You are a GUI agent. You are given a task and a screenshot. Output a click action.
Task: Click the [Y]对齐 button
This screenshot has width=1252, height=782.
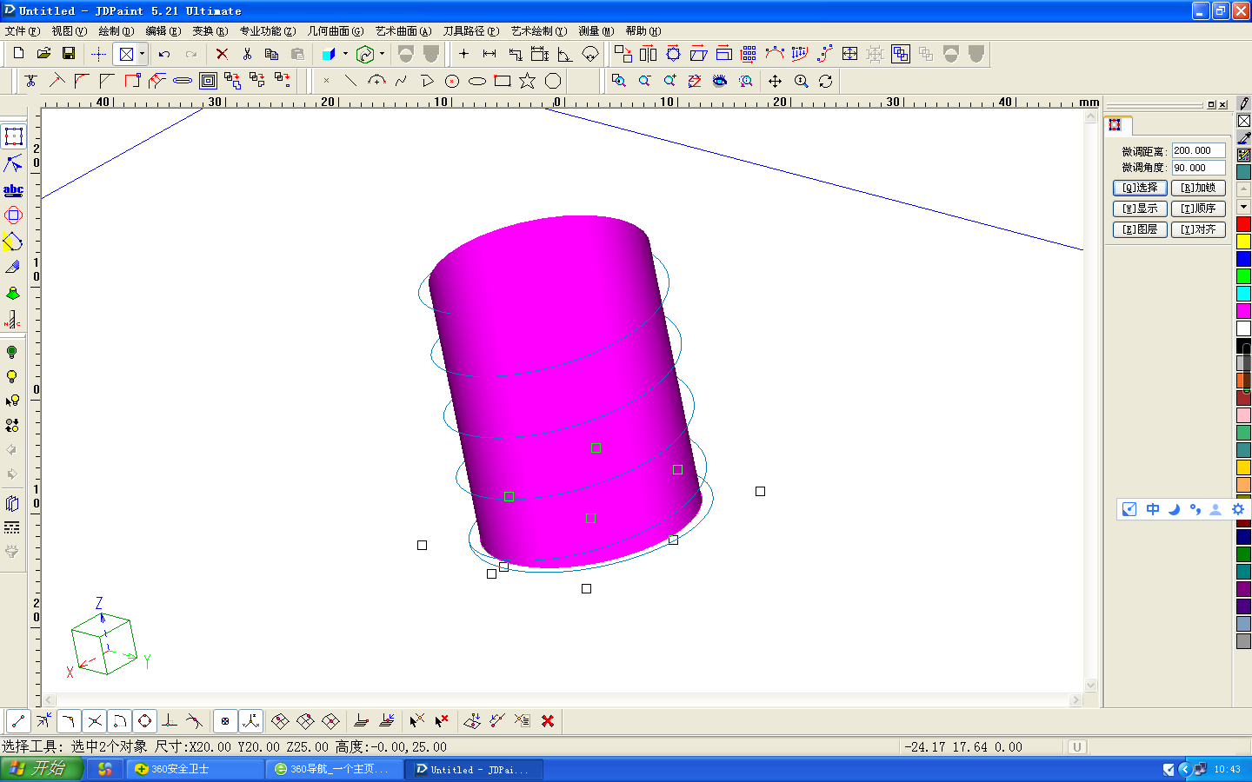[x=1198, y=229]
